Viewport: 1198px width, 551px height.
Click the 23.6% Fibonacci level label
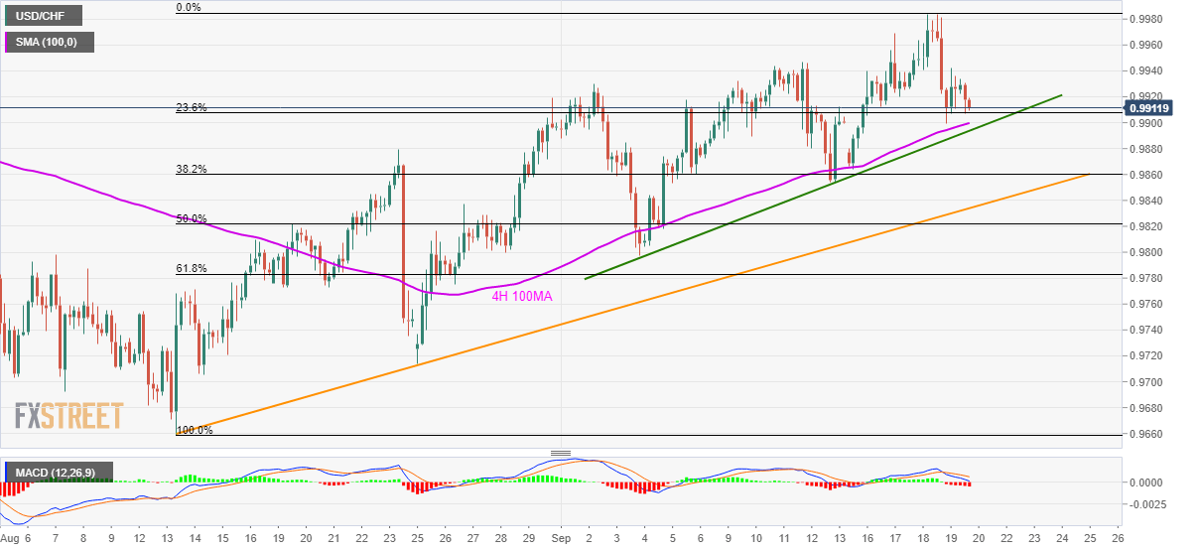pyautogui.click(x=191, y=107)
